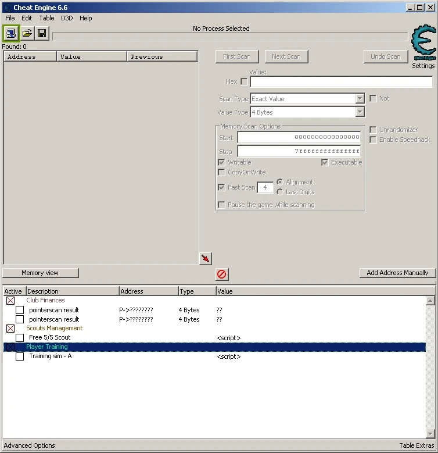
Task: Select the Scouts Management row
Action: coord(214,328)
